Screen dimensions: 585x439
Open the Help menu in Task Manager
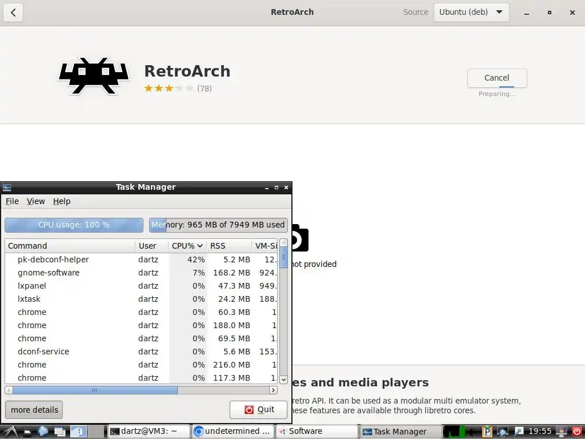[62, 202]
